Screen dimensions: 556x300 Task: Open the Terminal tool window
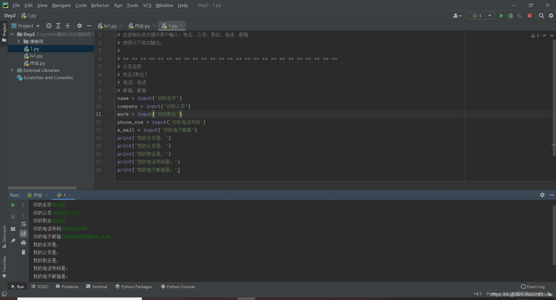point(97,287)
